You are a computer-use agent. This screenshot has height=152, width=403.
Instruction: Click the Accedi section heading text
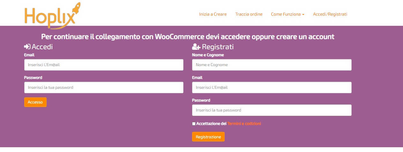42,47
